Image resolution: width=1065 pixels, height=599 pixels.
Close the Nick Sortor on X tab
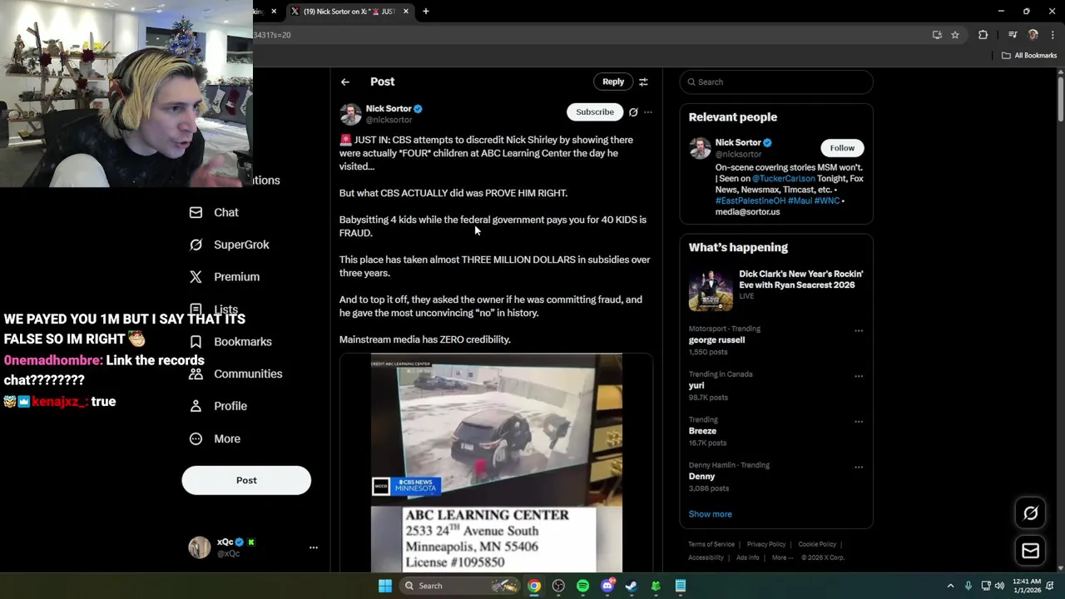coord(406,12)
